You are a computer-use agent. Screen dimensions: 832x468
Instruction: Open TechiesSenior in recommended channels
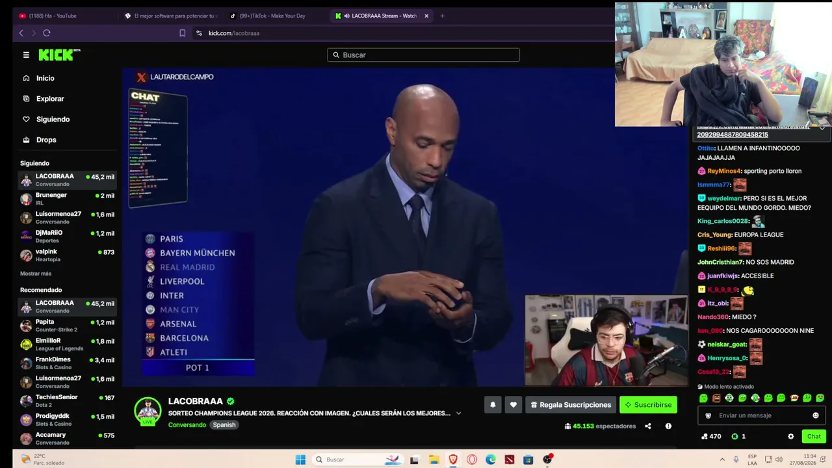pos(68,401)
